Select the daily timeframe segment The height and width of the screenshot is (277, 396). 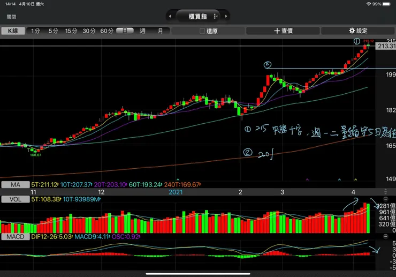click(x=125, y=31)
